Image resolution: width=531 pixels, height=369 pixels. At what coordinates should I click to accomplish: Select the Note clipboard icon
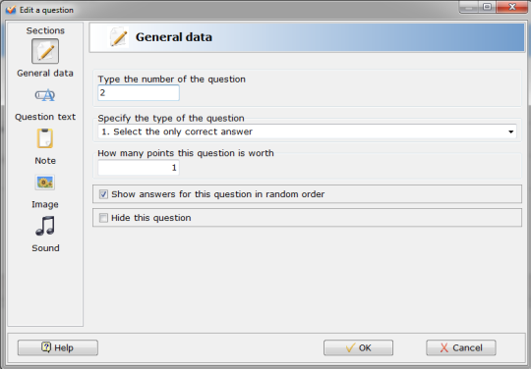pyautogui.click(x=45, y=138)
